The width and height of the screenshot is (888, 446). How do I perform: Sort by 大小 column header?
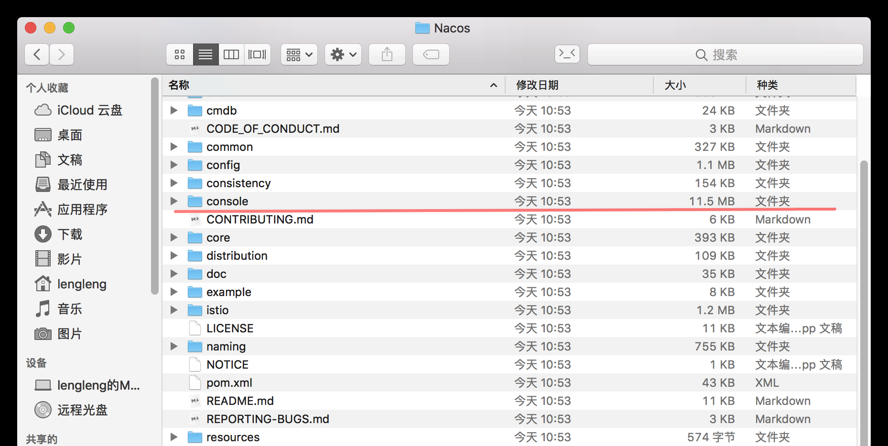(x=700, y=85)
